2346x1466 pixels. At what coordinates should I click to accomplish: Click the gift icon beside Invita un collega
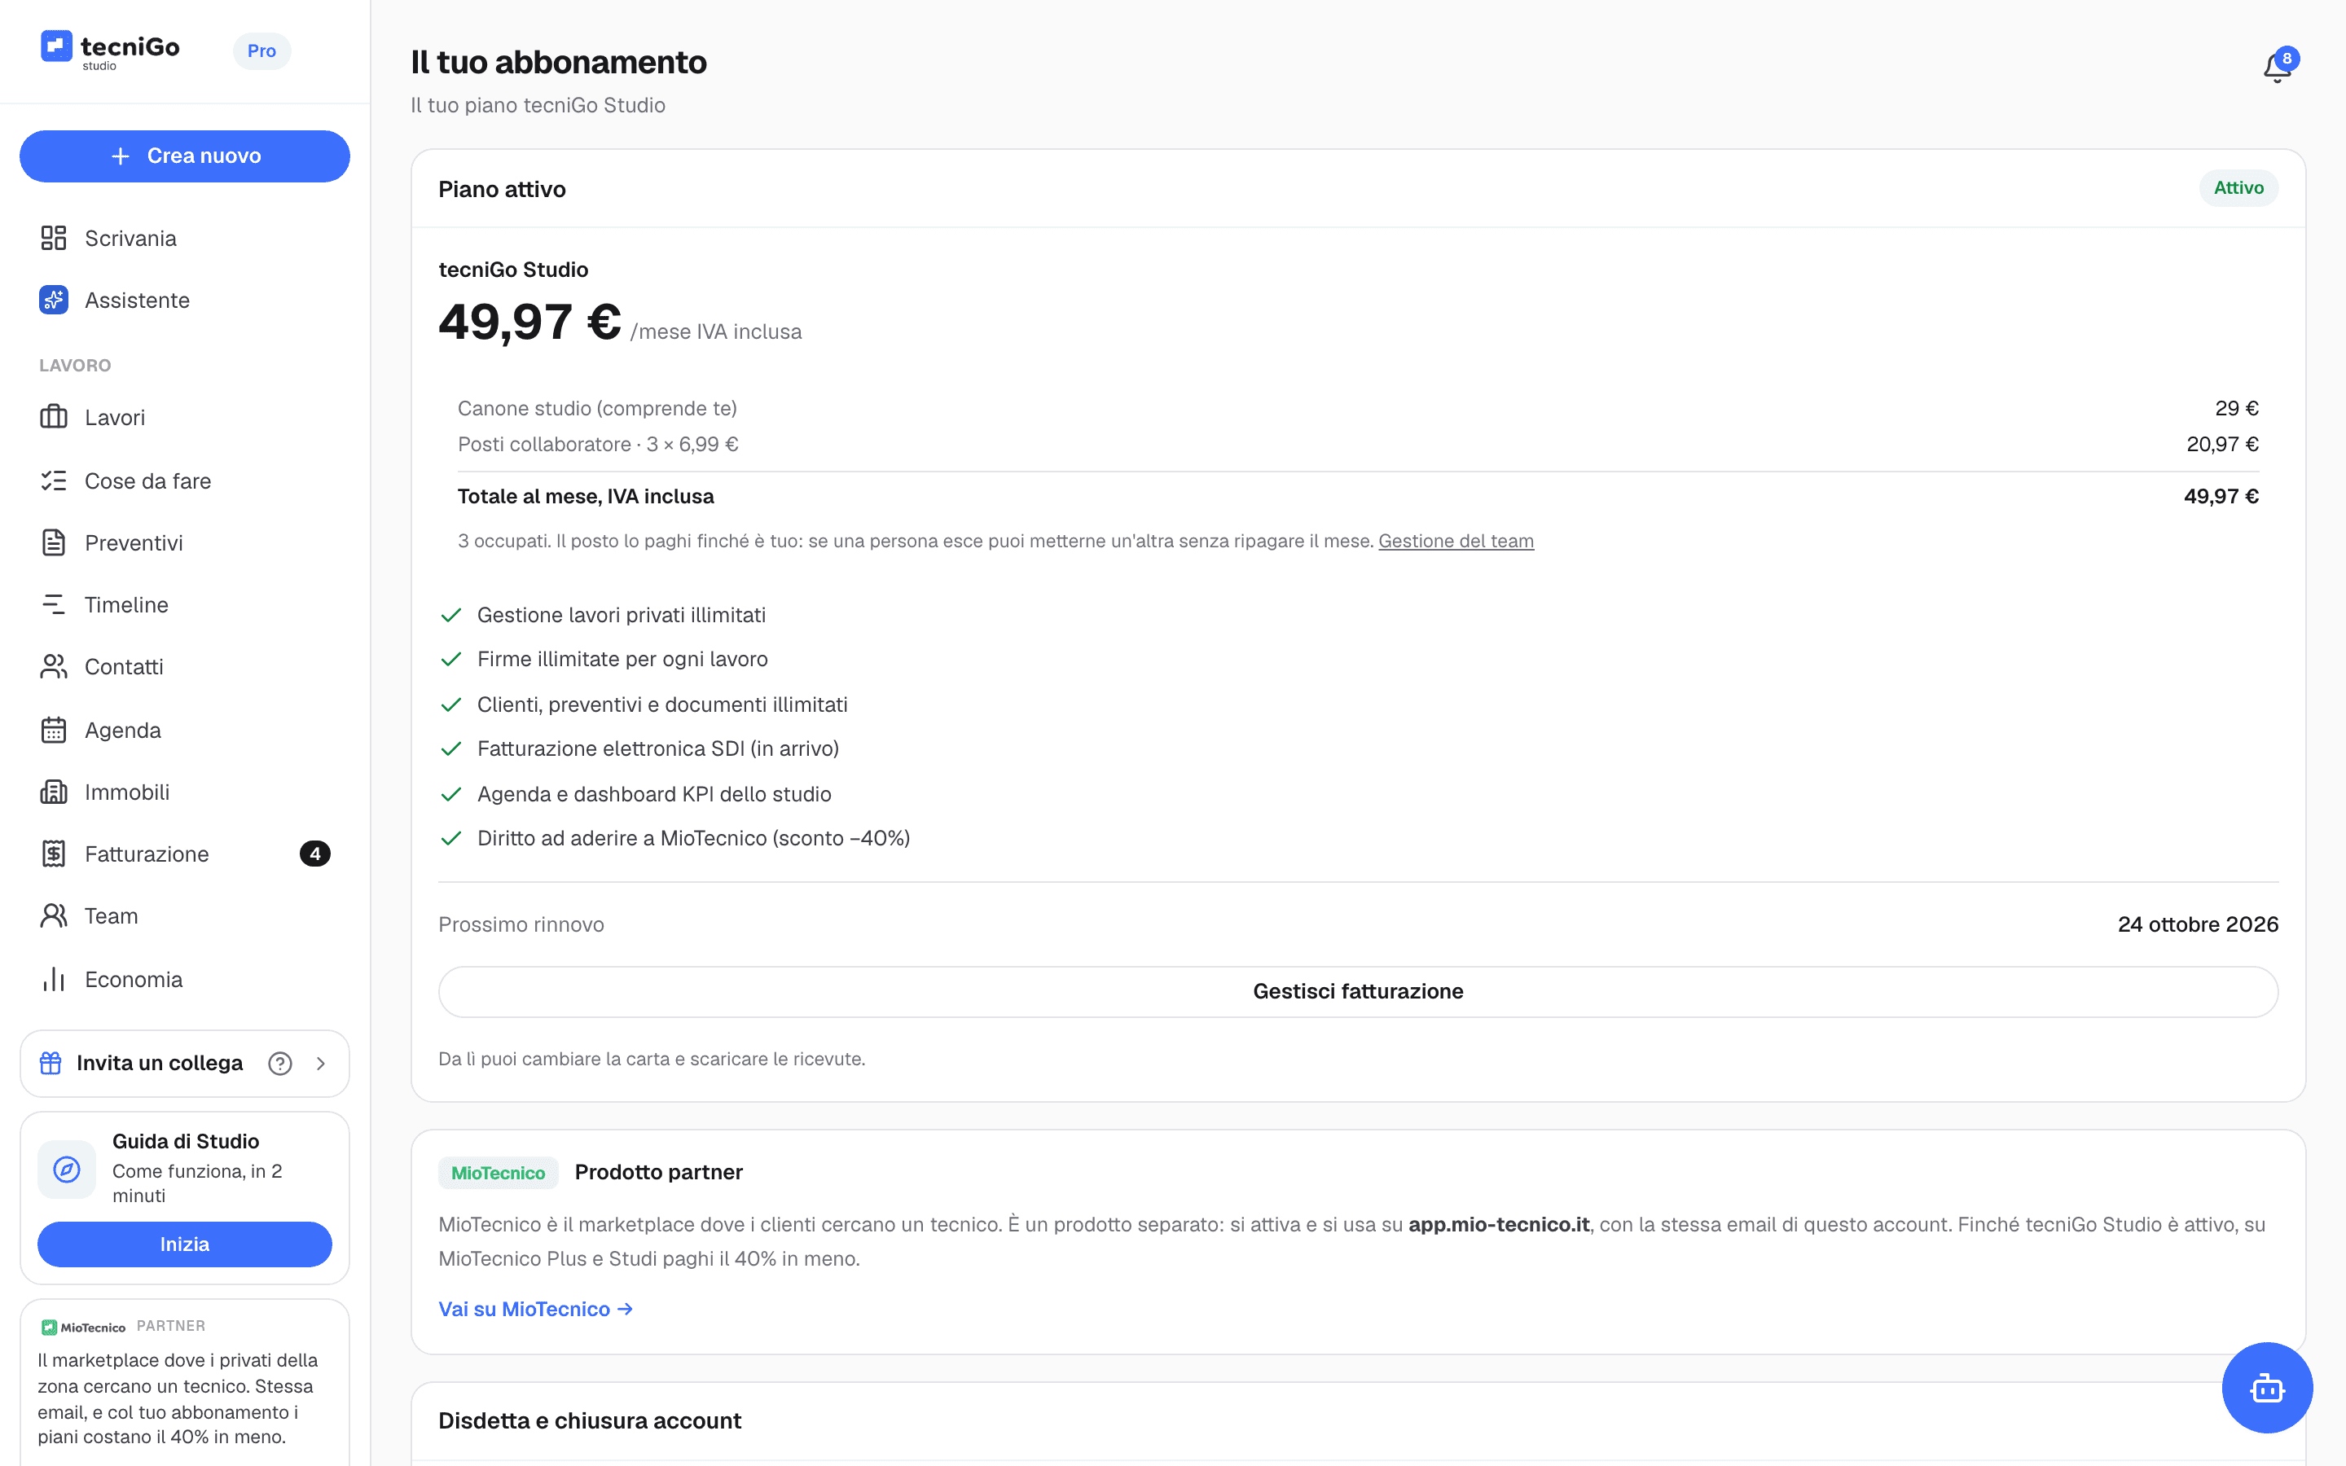pos(51,1064)
